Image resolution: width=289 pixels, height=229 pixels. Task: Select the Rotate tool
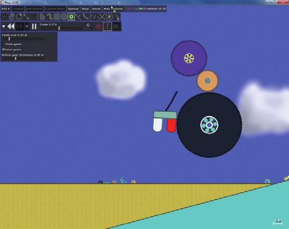(19, 17)
